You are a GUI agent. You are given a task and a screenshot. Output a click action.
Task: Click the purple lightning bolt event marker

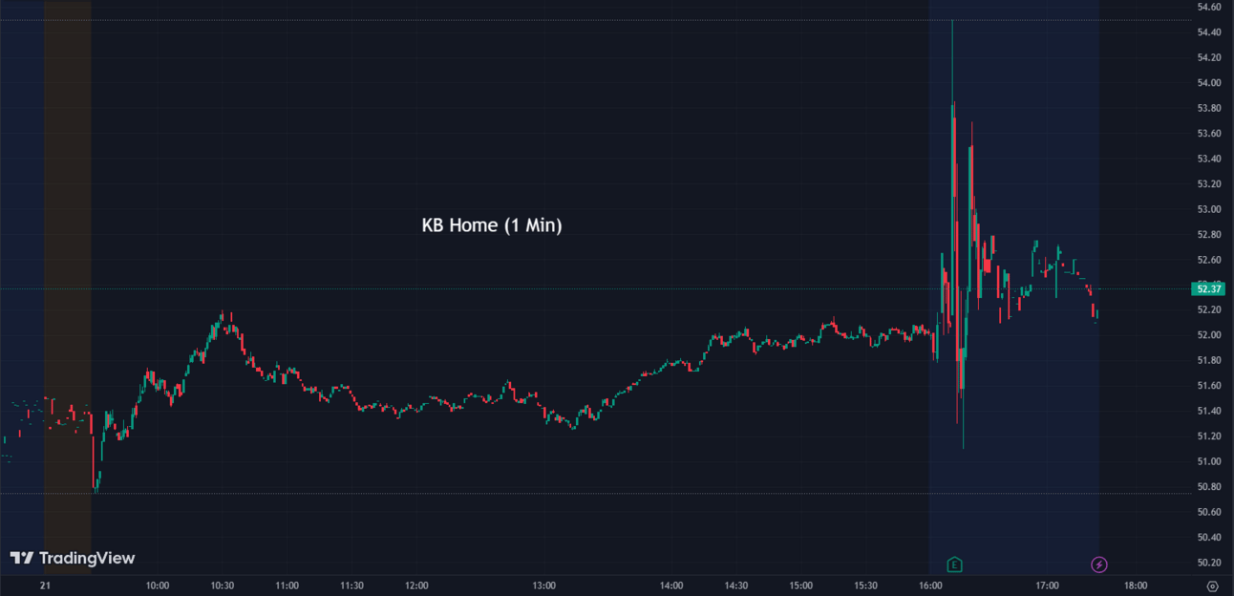(1099, 564)
